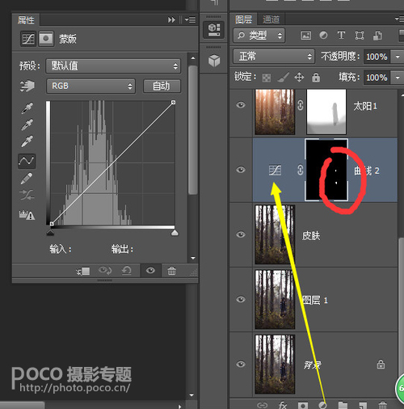
Task: Filter layers by smart object icon
Action: [x=377, y=36]
